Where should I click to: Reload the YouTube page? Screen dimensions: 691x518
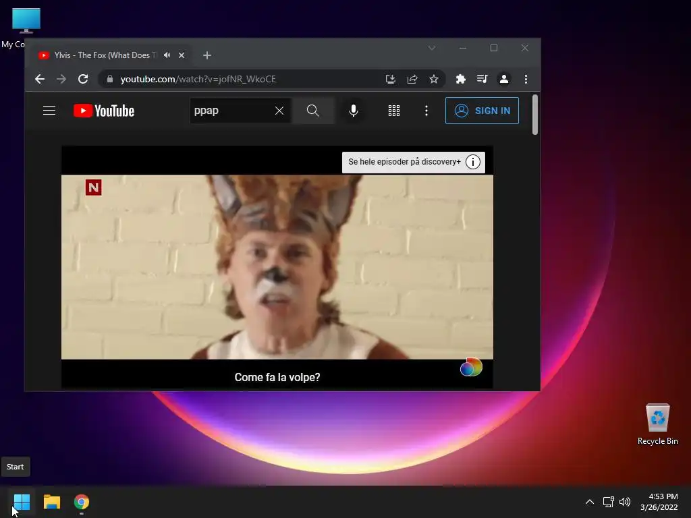pos(83,79)
